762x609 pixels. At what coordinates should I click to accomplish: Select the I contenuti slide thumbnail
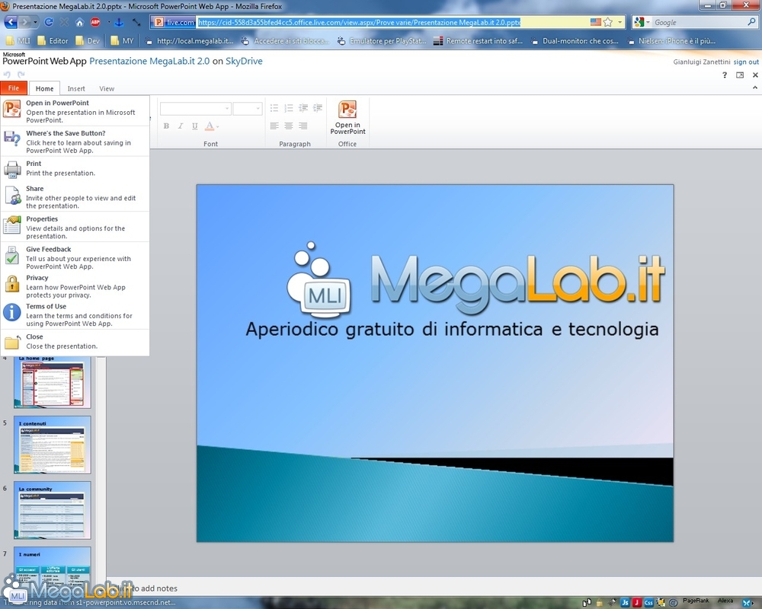52,445
